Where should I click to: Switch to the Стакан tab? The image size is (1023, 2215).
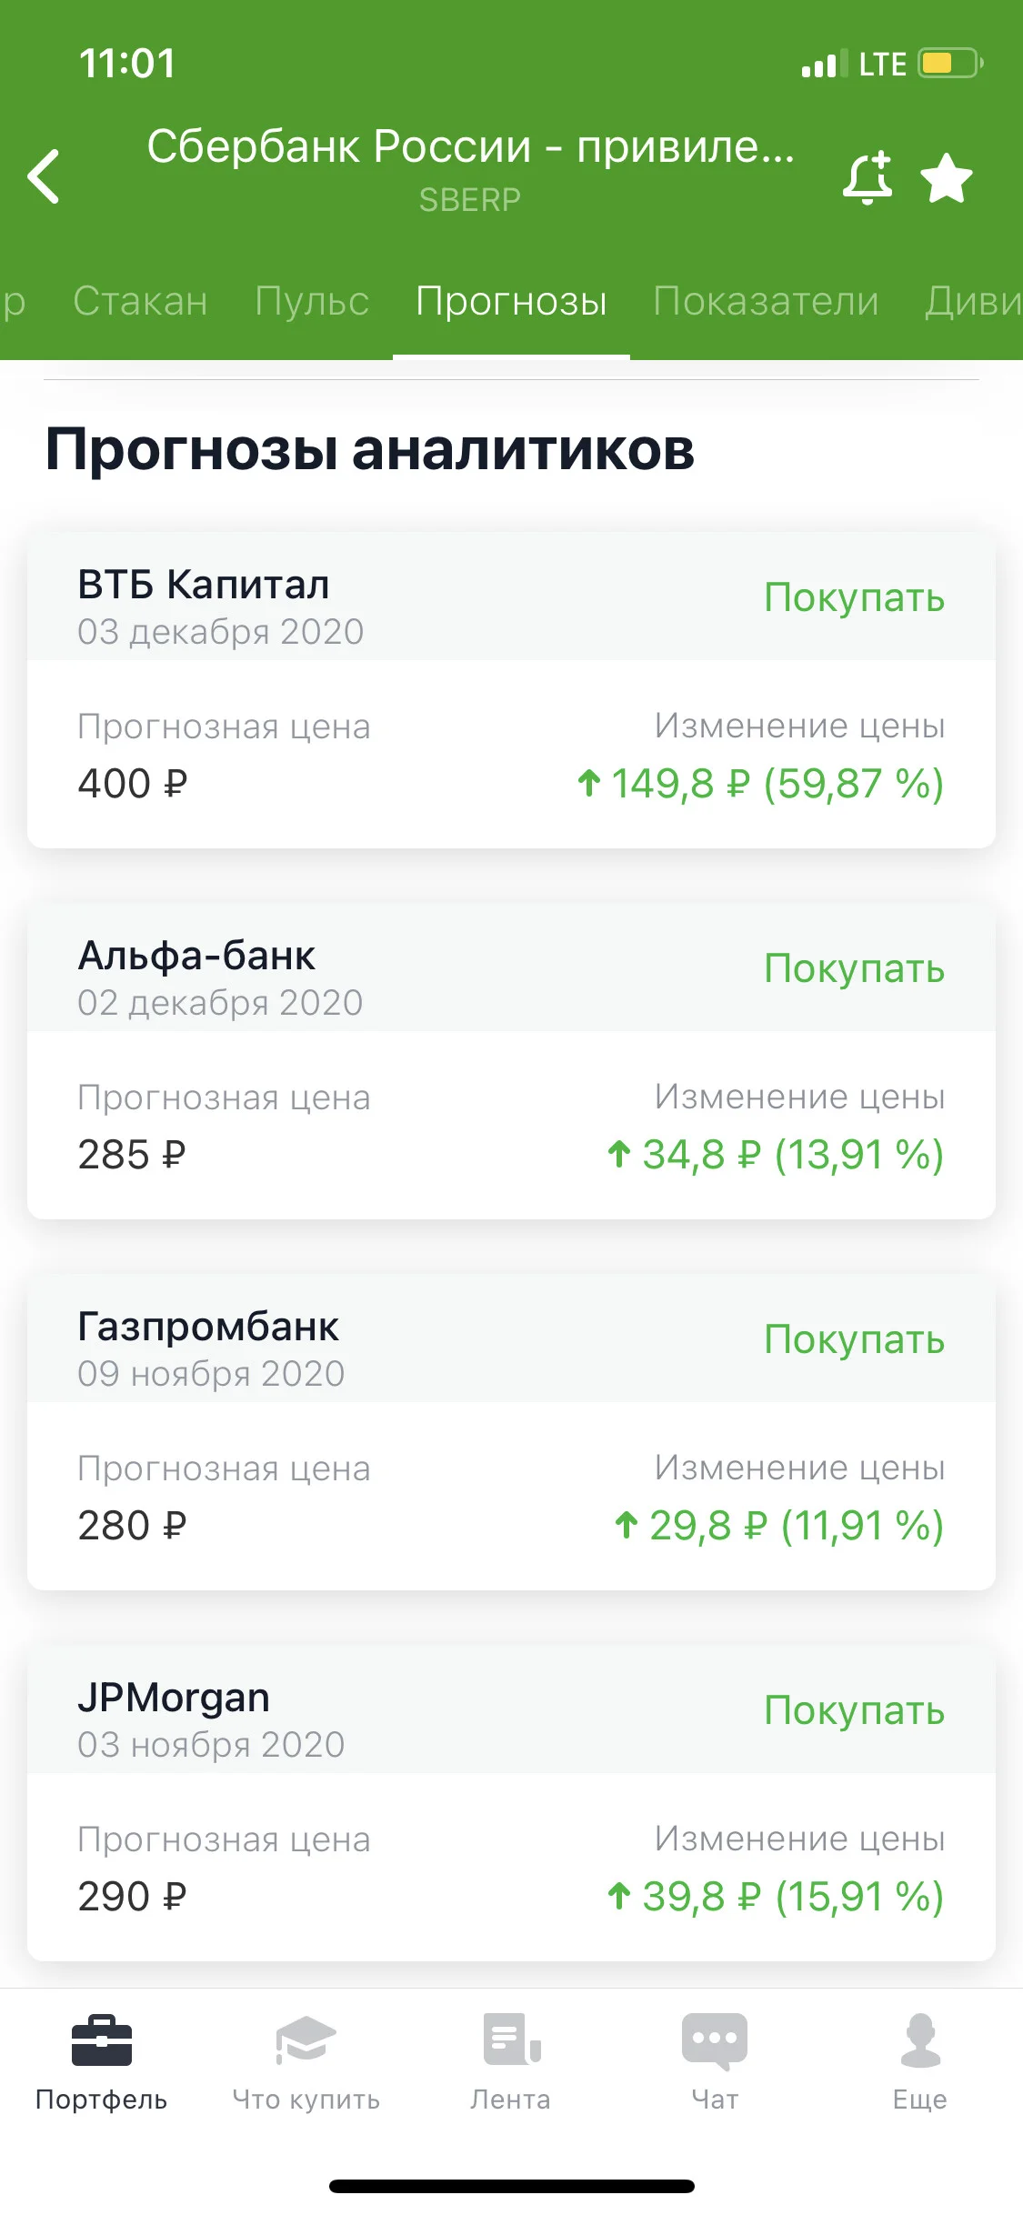pyautogui.click(x=141, y=301)
